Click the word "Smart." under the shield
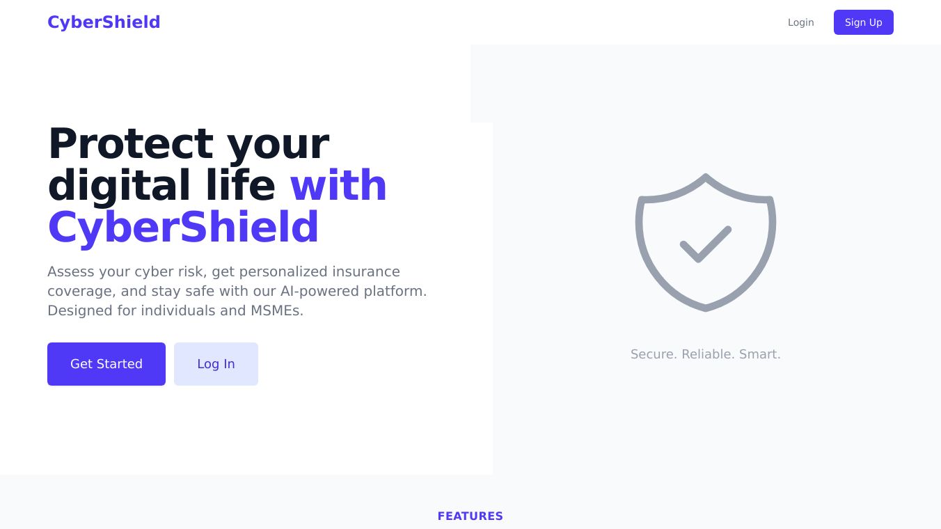Image resolution: width=941 pixels, height=529 pixels. 759,354
